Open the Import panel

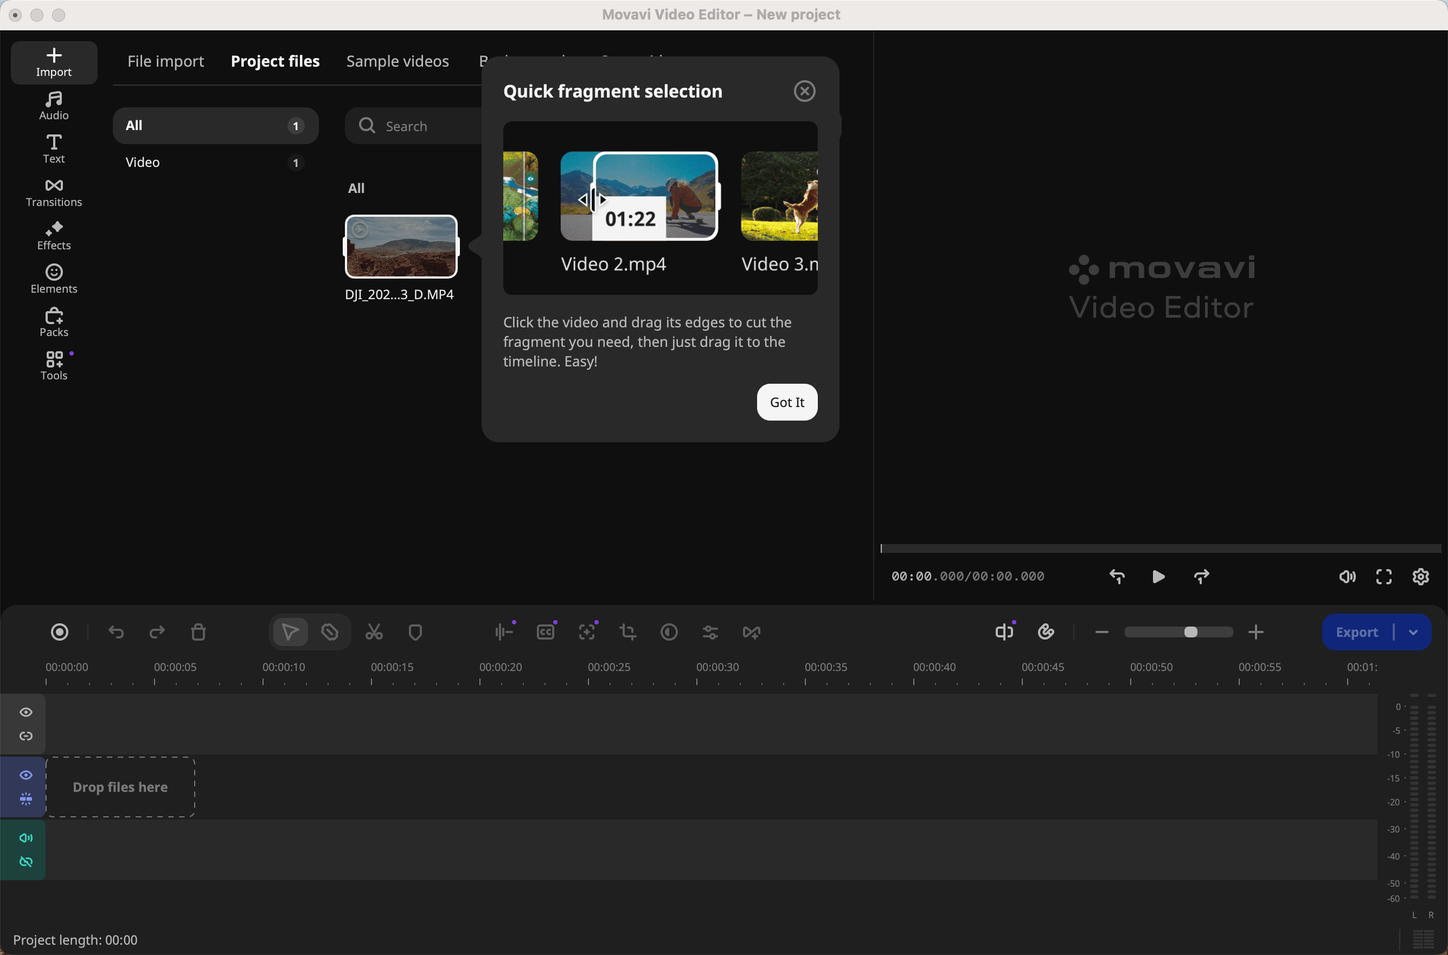54,63
